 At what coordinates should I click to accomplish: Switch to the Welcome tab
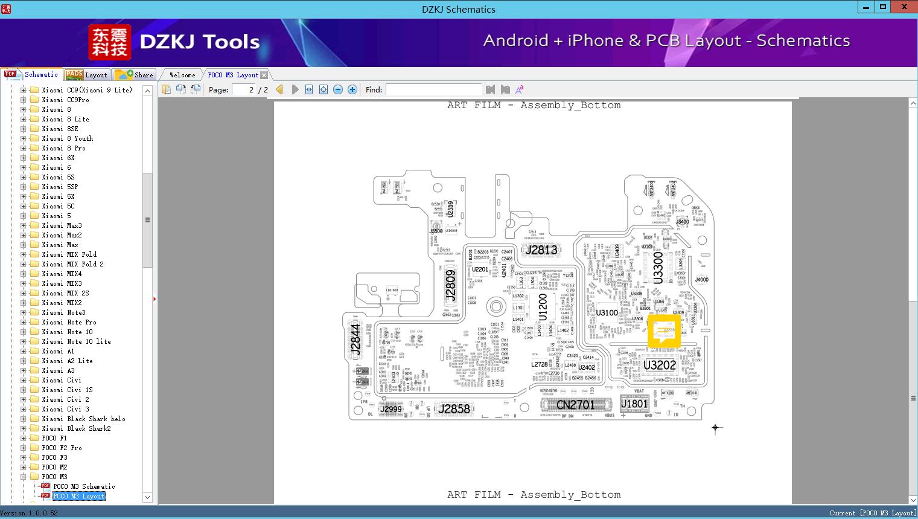(182, 75)
